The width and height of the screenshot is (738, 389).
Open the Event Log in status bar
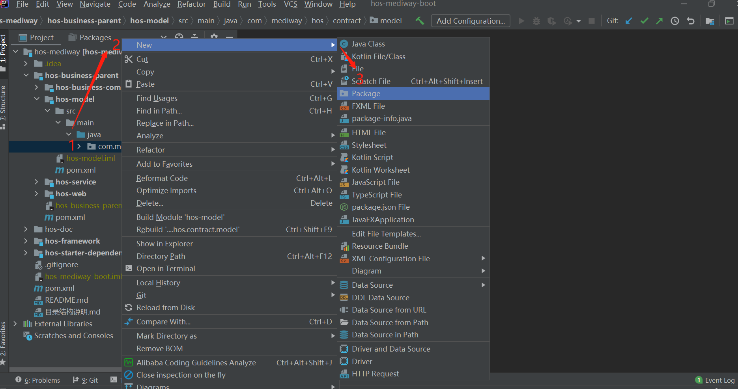[715, 380]
